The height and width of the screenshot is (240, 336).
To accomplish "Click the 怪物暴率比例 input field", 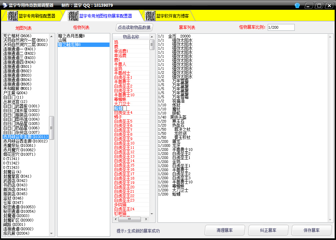I will tap(281, 27).
